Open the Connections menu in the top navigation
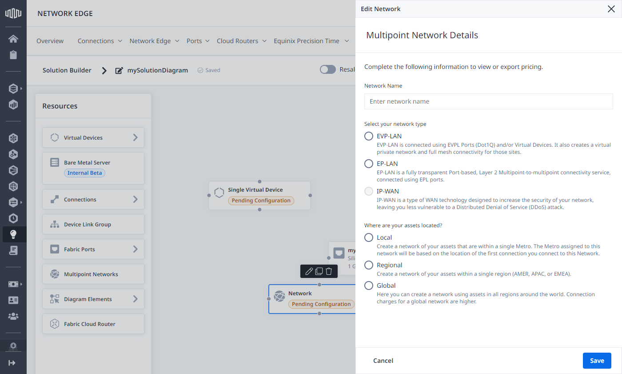The image size is (622, 374). (100, 41)
